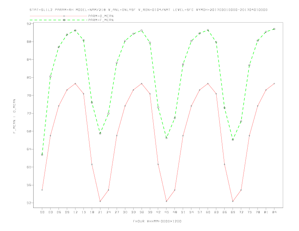Click the x-axis tick label 27
The width and height of the screenshot is (299, 231).
pos(117,212)
